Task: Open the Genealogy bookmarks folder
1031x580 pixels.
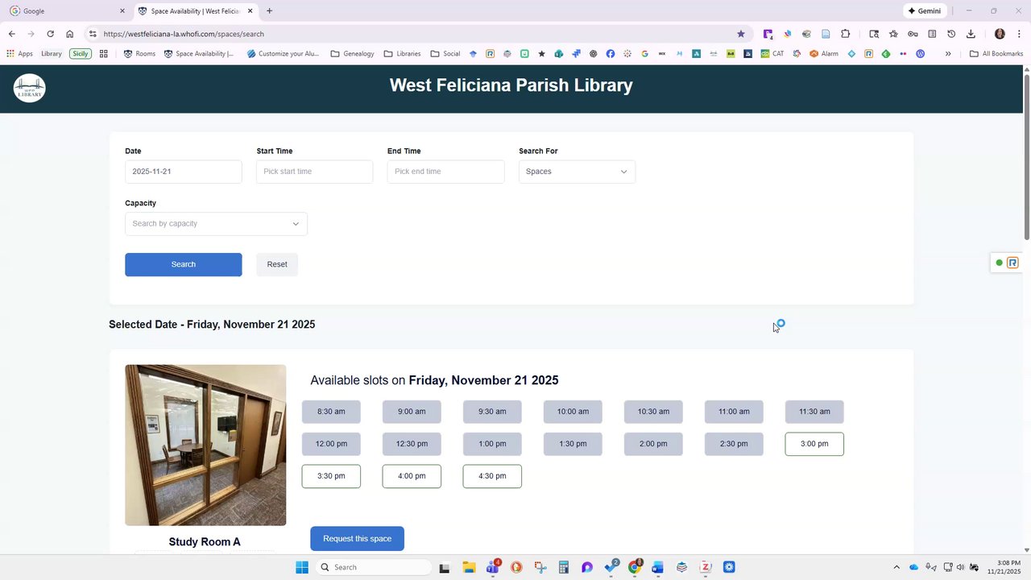Action: click(352, 54)
